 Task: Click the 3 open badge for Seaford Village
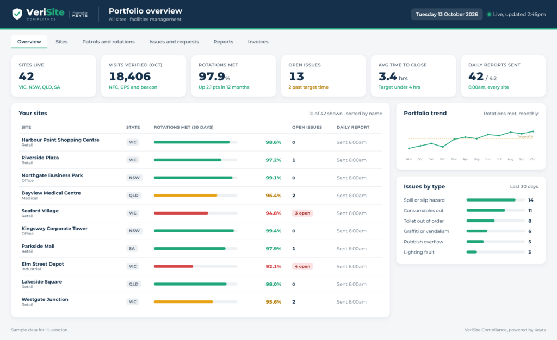[302, 213]
